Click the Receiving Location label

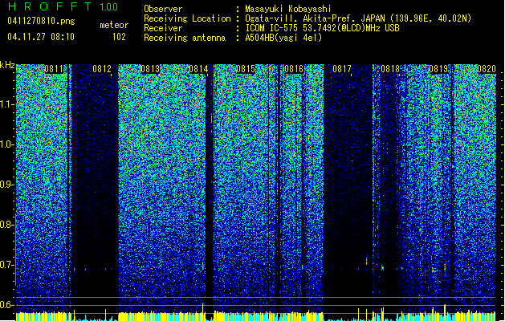[187, 18]
